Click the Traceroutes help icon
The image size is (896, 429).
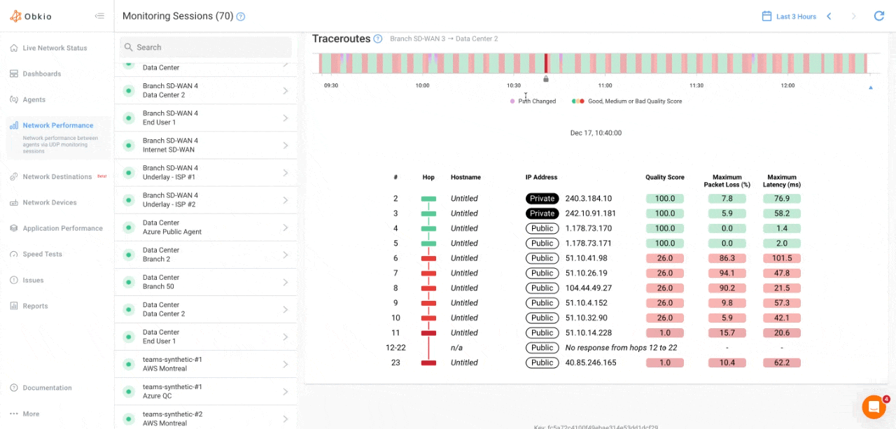click(x=378, y=39)
